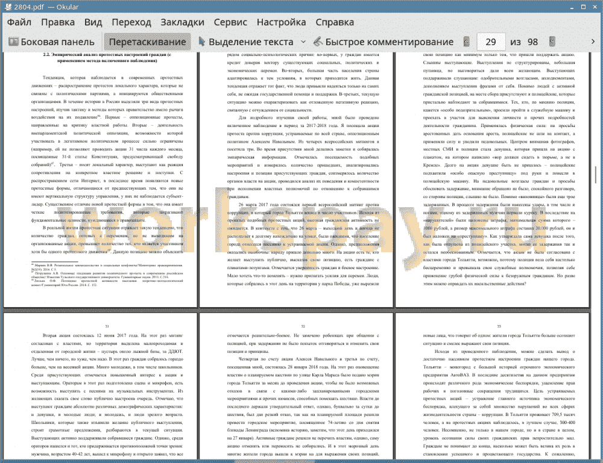Viewport: 603px width, 463px height.
Task: Expand the toolbar overflow chevron
Action: [593, 42]
